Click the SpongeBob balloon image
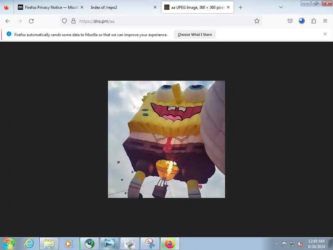This screenshot has width=333, height=250. (166, 139)
